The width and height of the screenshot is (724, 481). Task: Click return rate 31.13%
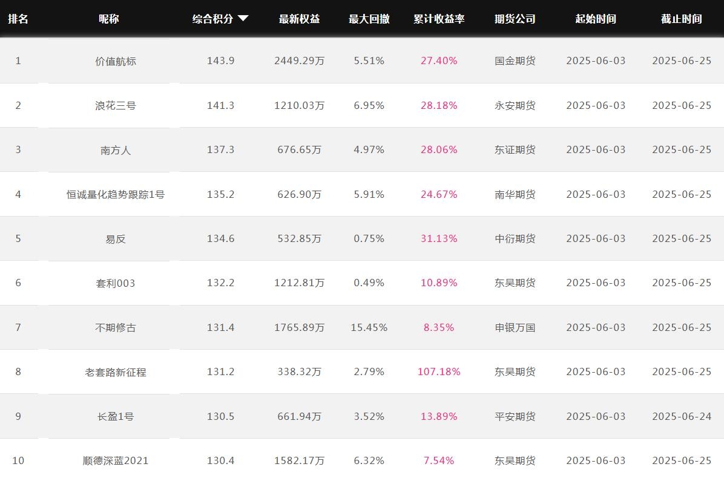click(x=439, y=238)
